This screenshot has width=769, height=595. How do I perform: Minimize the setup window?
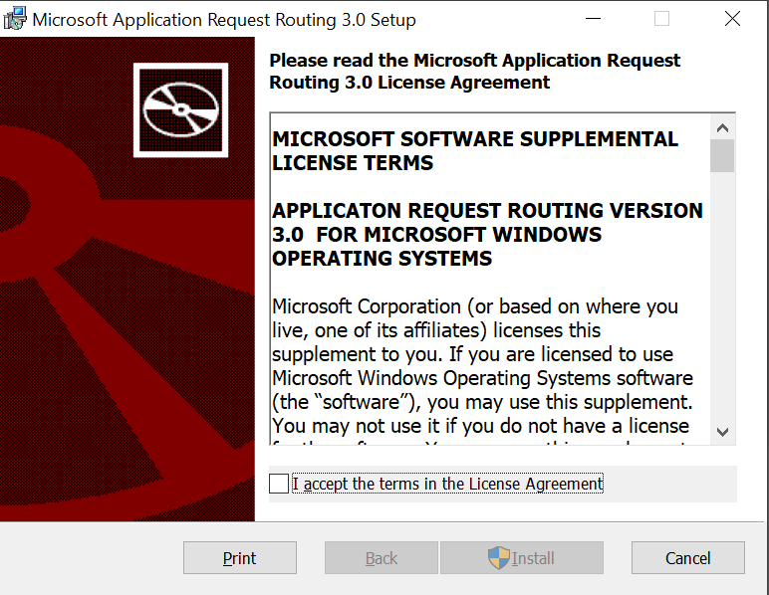coord(594,19)
